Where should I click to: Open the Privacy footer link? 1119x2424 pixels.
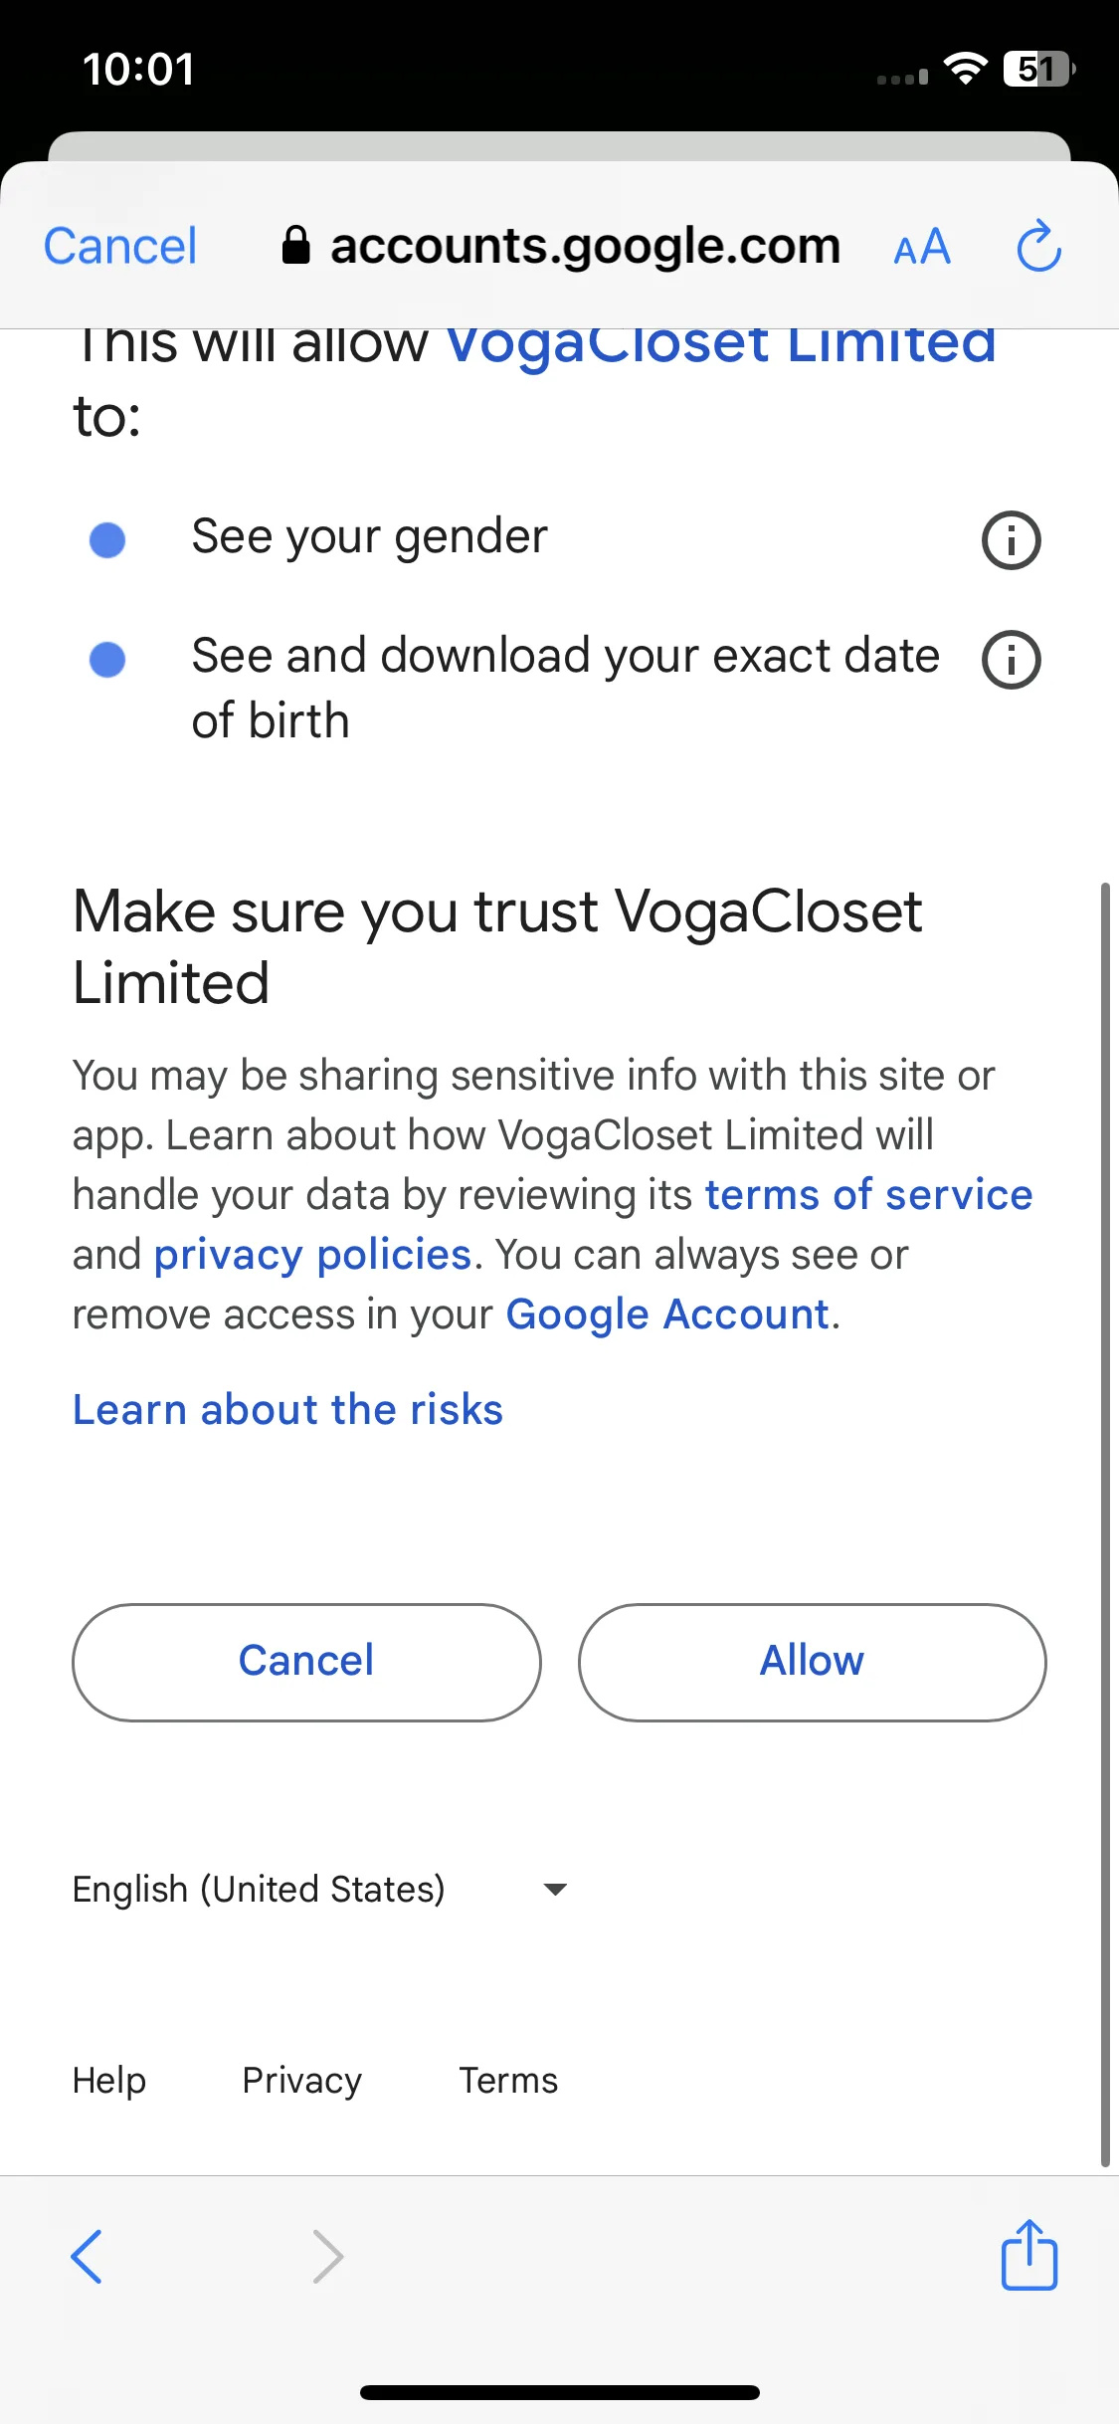(x=302, y=2081)
